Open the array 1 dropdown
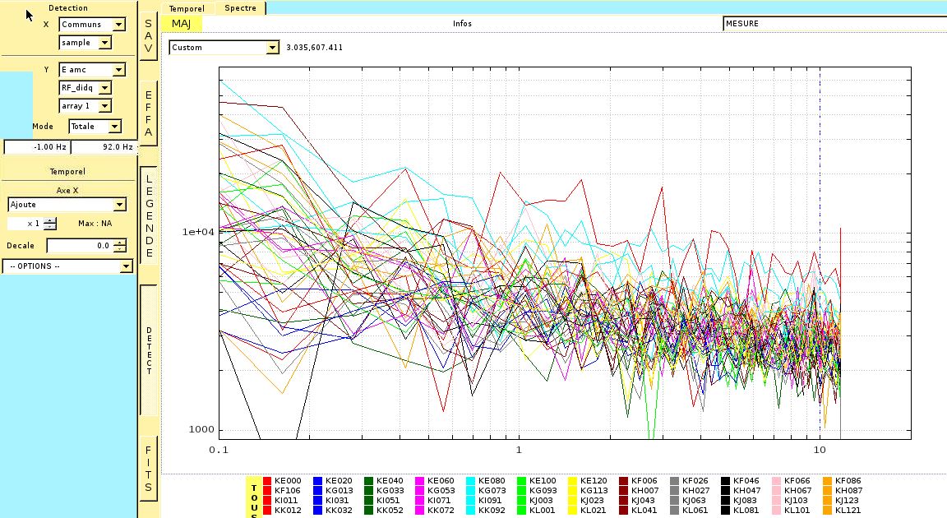Viewport: 947px width, 518px height. [x=85, y=105]
